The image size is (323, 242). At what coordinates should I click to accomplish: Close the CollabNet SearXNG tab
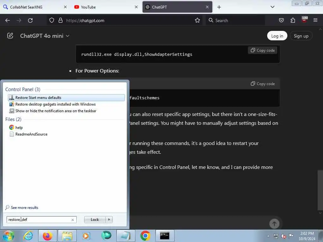[65, 7]
